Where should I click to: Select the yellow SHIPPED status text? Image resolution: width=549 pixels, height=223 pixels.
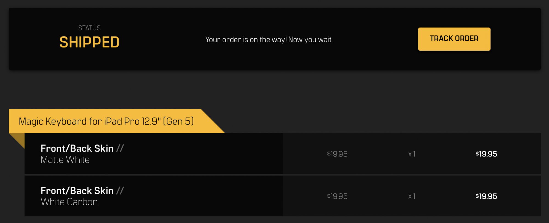tap(89, 42)
